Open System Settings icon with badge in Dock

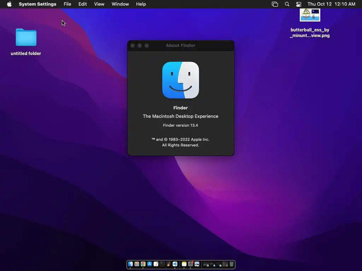tap(191, 264)
